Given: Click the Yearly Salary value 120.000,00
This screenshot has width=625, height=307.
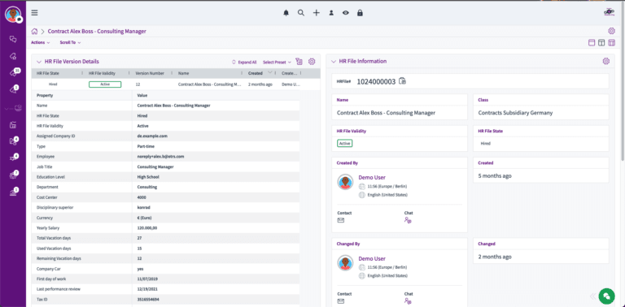Looking at the screenshot, I should point(147,227).
